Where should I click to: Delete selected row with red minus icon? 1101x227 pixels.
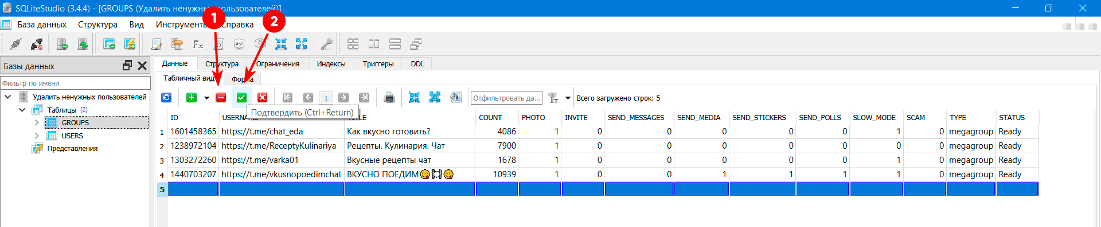221,98
